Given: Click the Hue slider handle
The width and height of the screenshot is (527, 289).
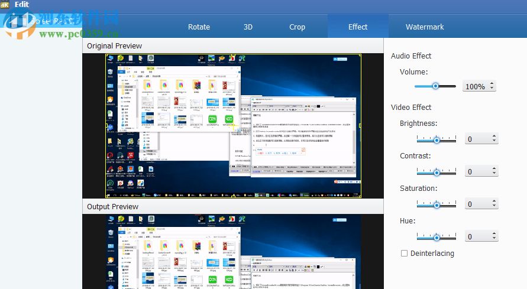Looking at the screenshot, I should point(437,238).
